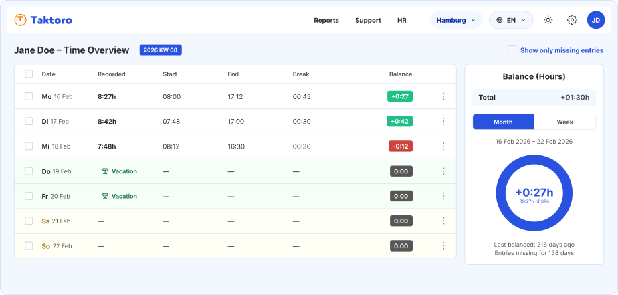Click the Total +01:30h row

tap(534, 98)
